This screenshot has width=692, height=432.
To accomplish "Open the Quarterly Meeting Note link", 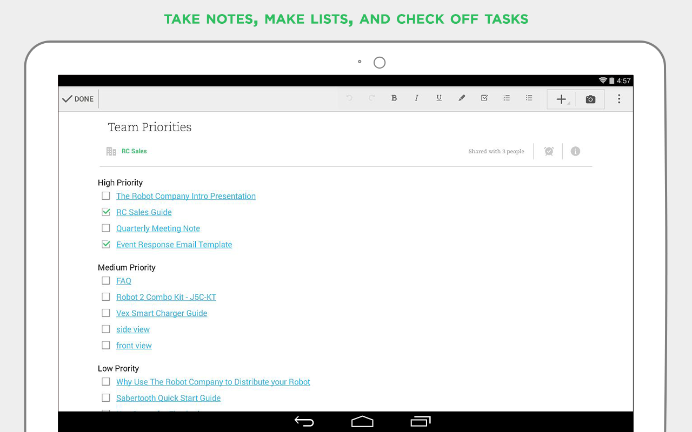I will [x=158, y=228].
